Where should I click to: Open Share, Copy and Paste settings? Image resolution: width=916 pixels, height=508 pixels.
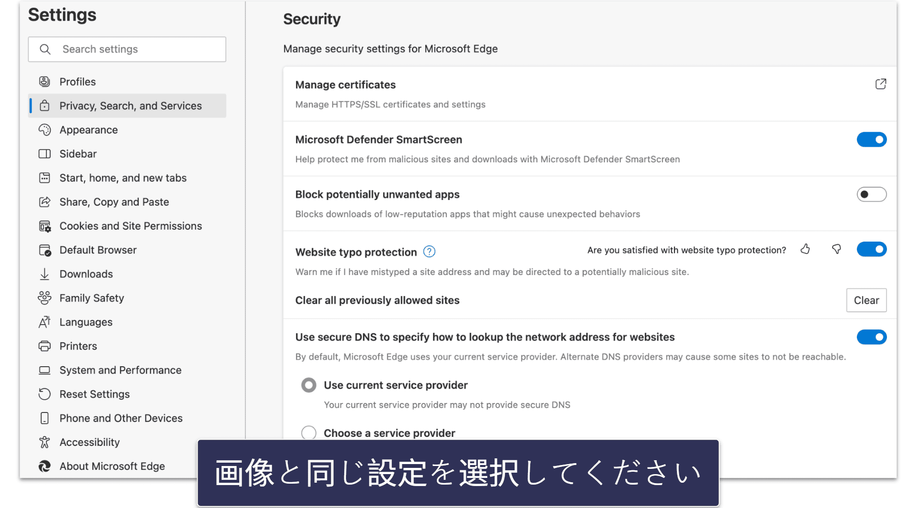pyautogui.click(x=127, y=202)
